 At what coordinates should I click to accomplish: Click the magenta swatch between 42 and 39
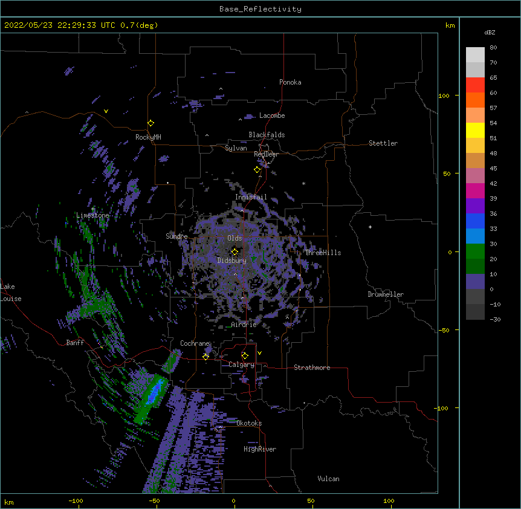(x=475, y=191)
